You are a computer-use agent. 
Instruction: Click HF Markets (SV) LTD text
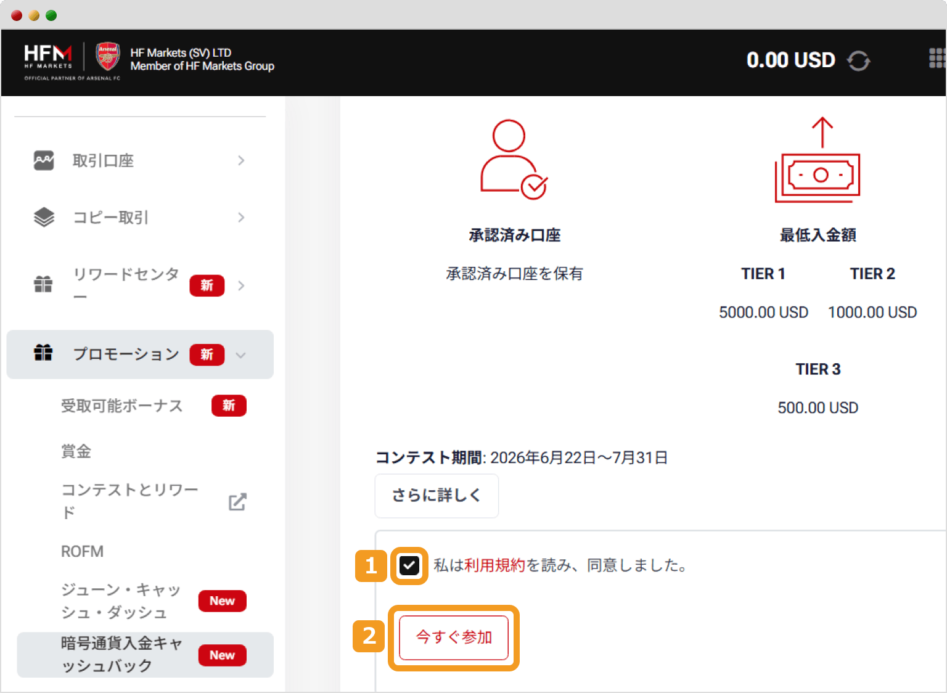181,52
